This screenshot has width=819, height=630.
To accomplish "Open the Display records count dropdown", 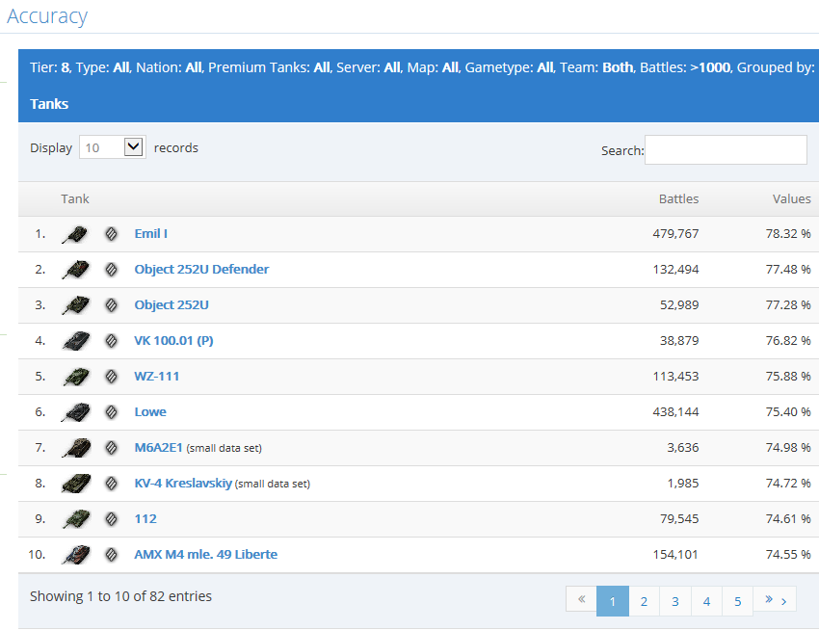I will [x=113, y=147].
